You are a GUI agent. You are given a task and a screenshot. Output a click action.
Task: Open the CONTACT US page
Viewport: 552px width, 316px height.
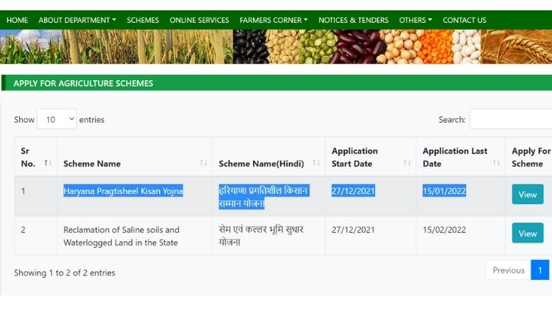point(464,21)
